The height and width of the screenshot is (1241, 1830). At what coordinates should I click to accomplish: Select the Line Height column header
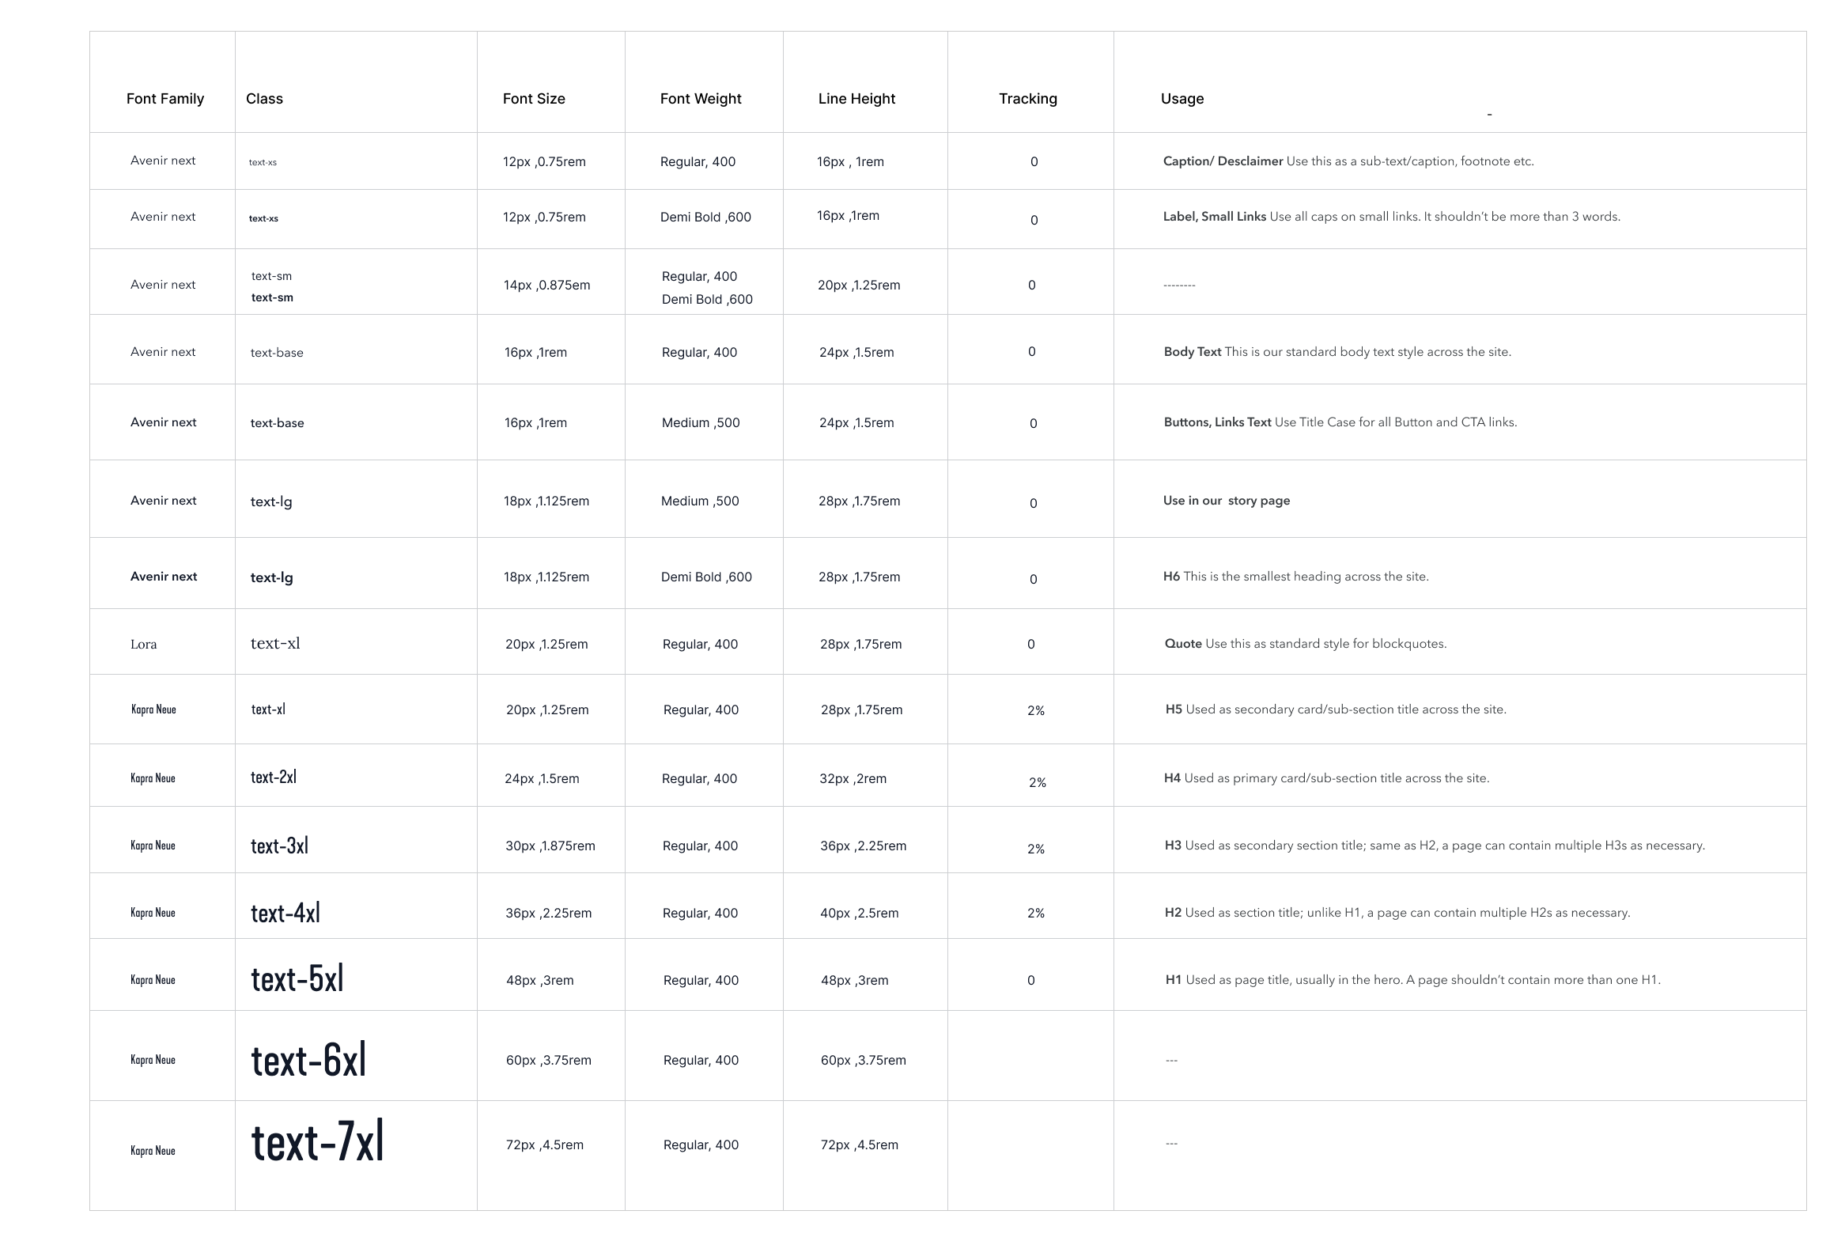point(856,99)
